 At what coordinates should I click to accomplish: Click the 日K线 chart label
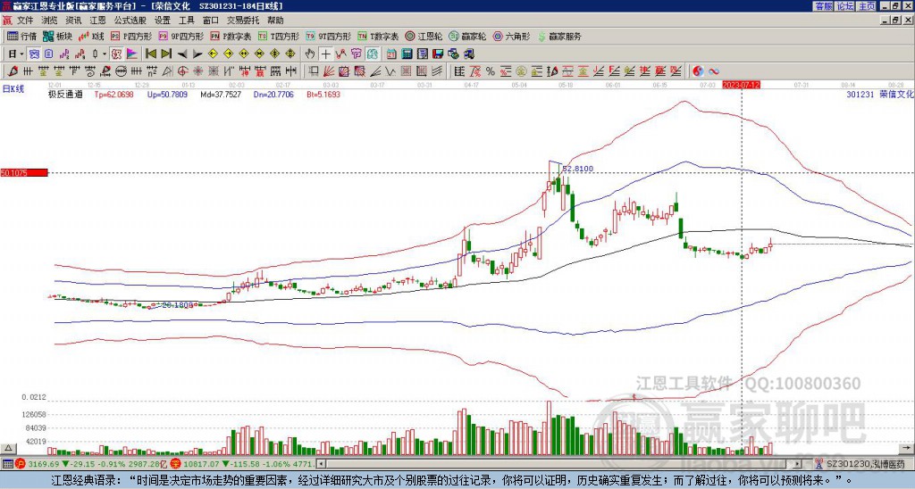pyautogui.click(x=13, y=89)
